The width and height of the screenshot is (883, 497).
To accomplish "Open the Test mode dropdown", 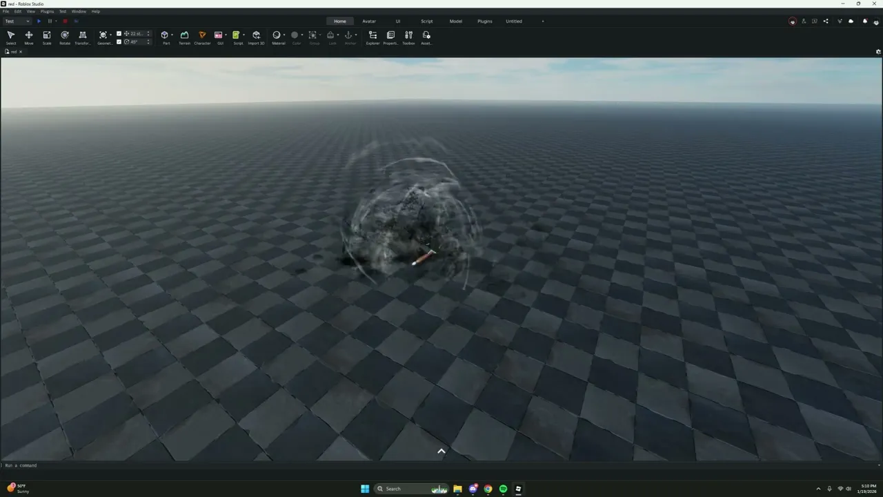I will [17, 21].
